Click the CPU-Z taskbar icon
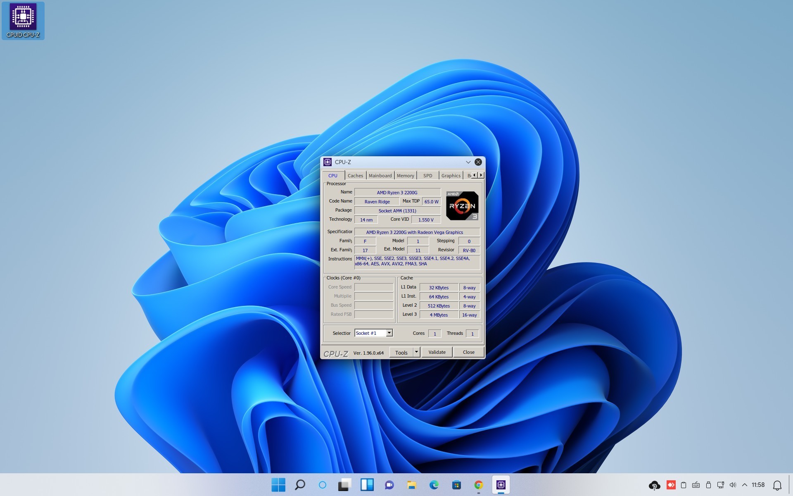This screenshot has width=793, height=496. (501, 485)
